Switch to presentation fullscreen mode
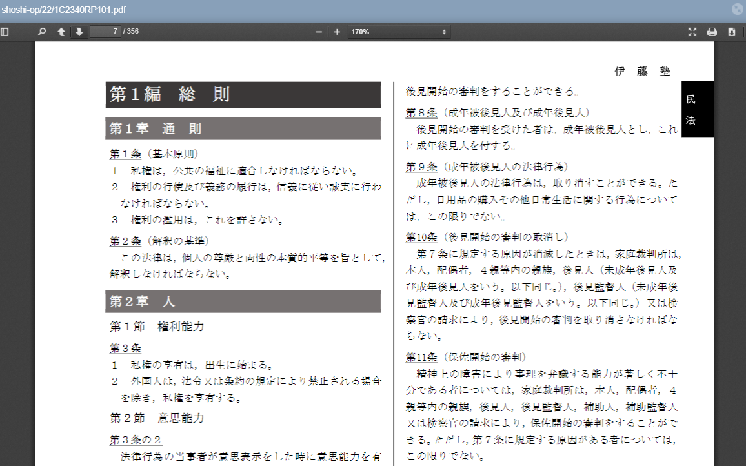The height and width of the screenshot is (466, 746). [692, 32]
